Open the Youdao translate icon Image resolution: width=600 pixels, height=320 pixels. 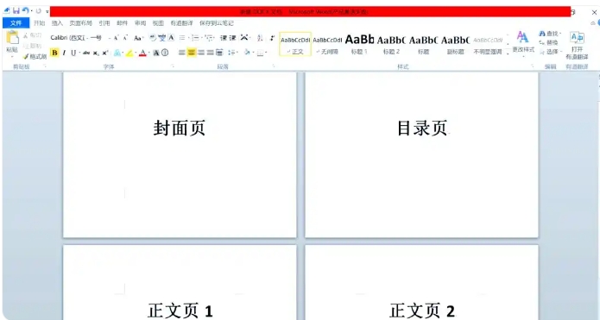577,37
